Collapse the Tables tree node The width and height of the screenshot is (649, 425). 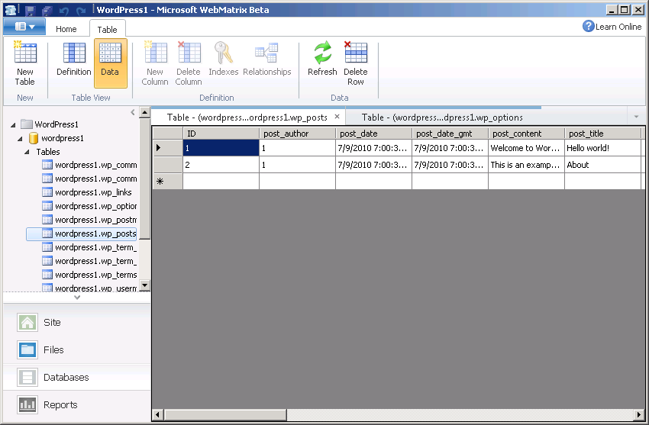[x=27, y=152]
